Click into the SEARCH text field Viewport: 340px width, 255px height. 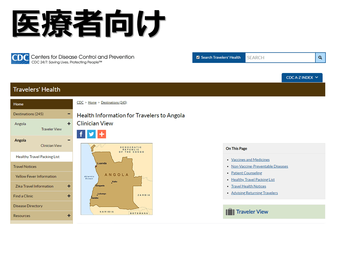pyautogui.click(x=280, y=58)
